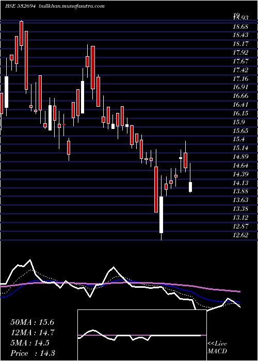Click the tall white candlestick bottoming near 12.62
Screen dimensions: 258x361
click(x=161, y=215)
